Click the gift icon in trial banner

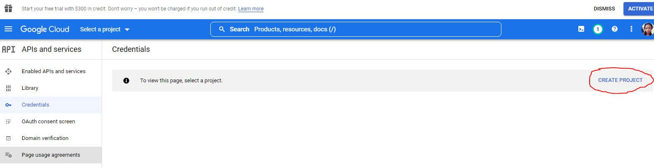pyautogui.click(x=8, y=8)
